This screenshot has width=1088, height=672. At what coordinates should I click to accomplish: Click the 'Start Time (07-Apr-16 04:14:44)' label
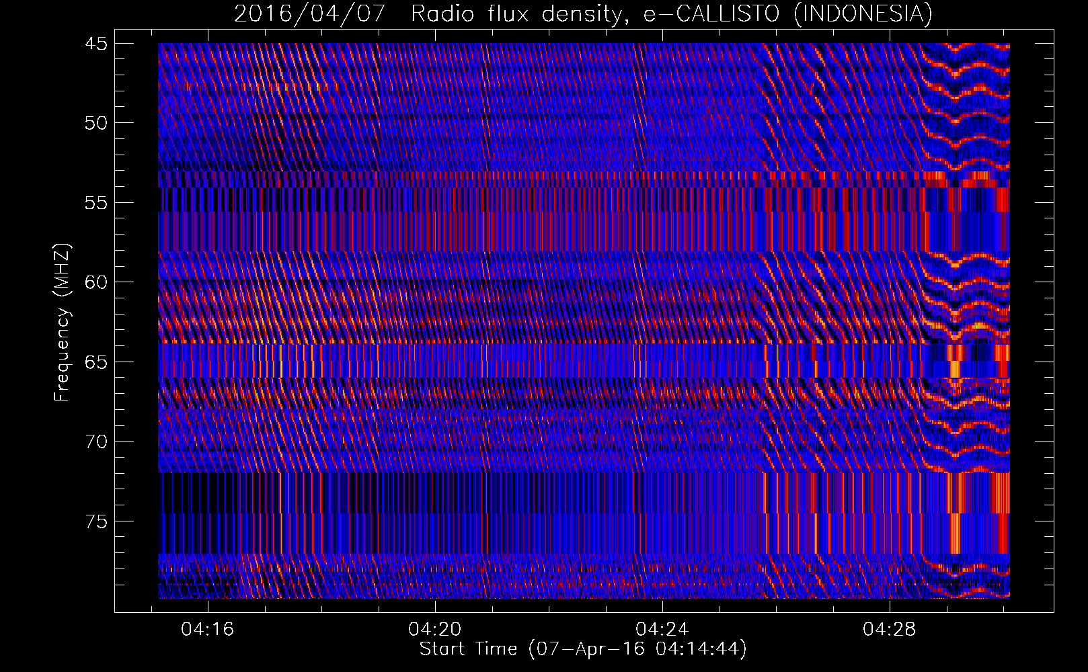point(583,649)
